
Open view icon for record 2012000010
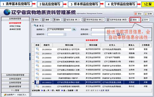click(x=37, y=53)
